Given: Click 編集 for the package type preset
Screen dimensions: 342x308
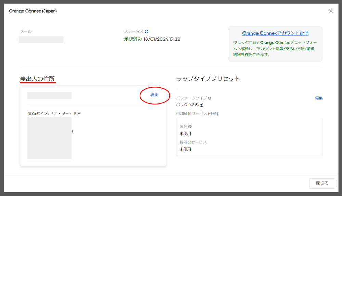Looking at the screenshot, I should 318,98.
